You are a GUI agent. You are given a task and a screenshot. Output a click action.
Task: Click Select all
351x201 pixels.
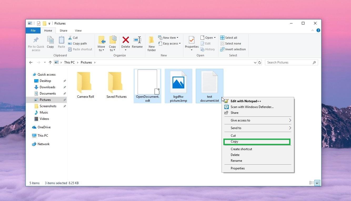click(229, 38)
